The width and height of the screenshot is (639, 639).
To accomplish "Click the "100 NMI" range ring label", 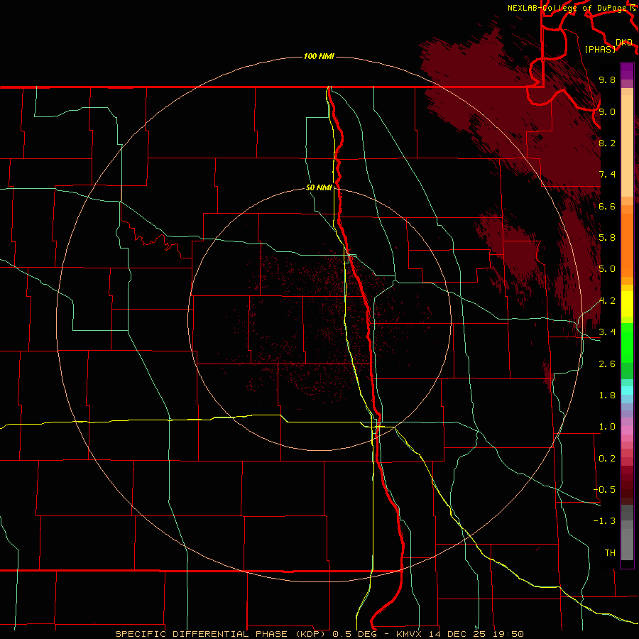I will (319, 56).
